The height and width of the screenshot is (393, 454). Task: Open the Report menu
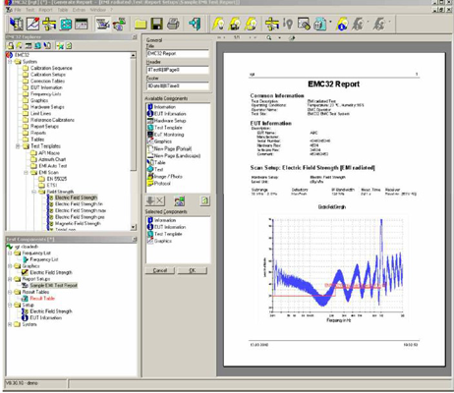click(x=45, y=10)
